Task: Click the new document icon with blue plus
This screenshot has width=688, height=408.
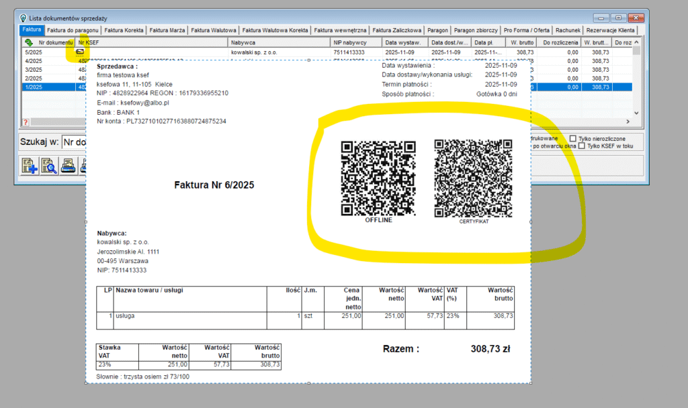Action: (x=30, y=165)
